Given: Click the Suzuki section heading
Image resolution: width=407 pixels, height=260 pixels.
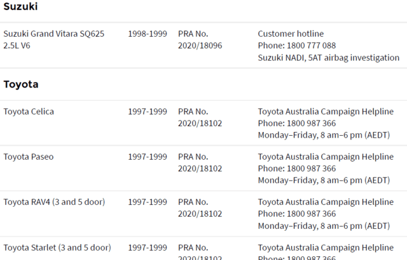Looking at the screenshot, I should [x=20, y=7].
